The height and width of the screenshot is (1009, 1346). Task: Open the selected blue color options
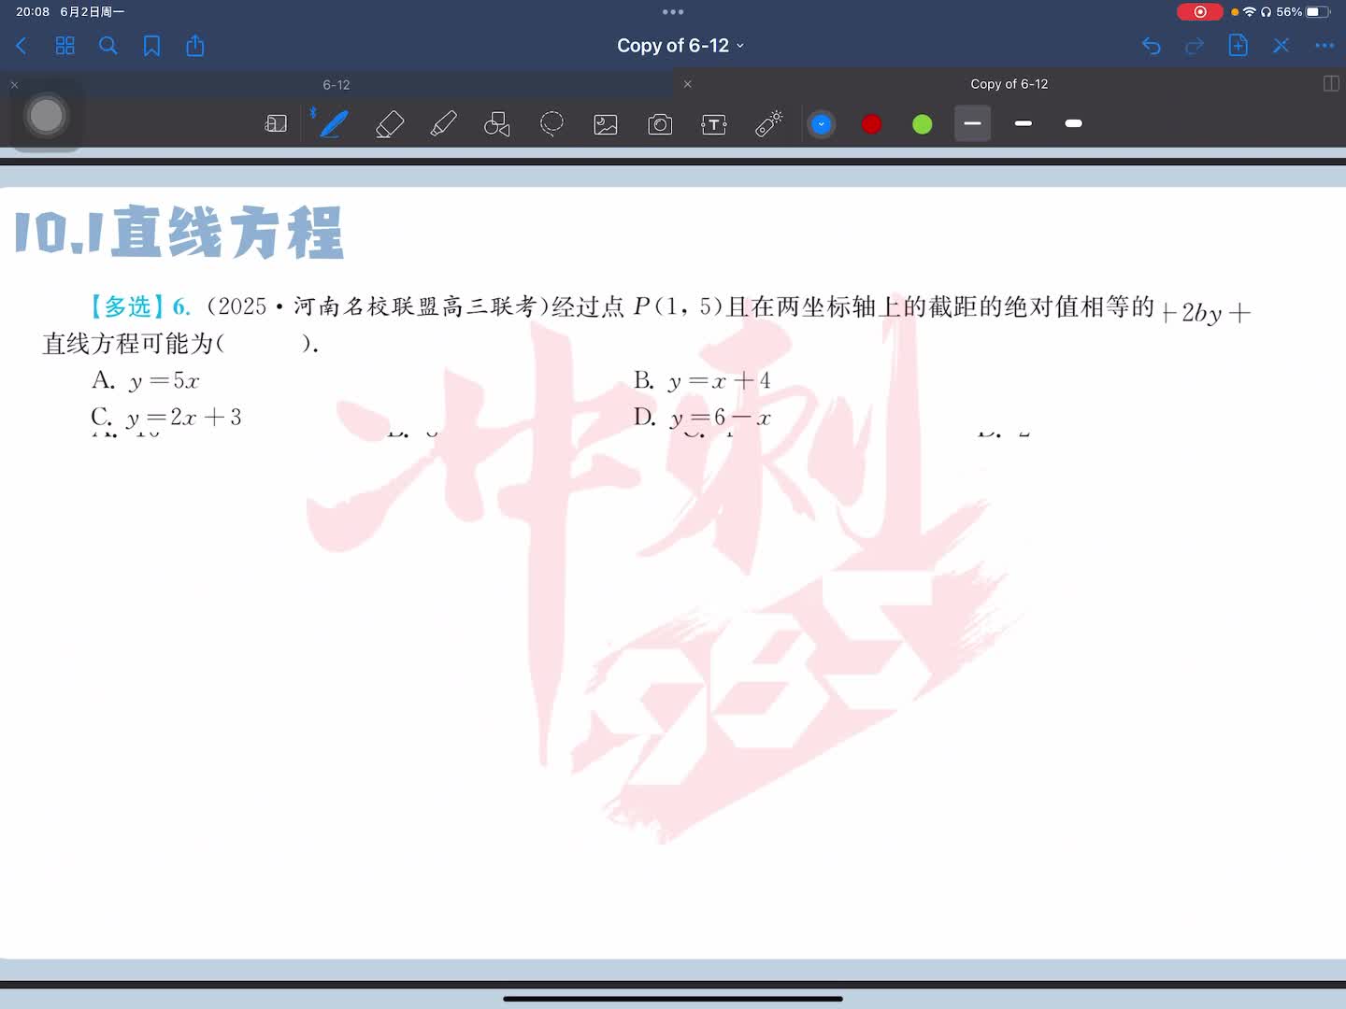[821, 123]
